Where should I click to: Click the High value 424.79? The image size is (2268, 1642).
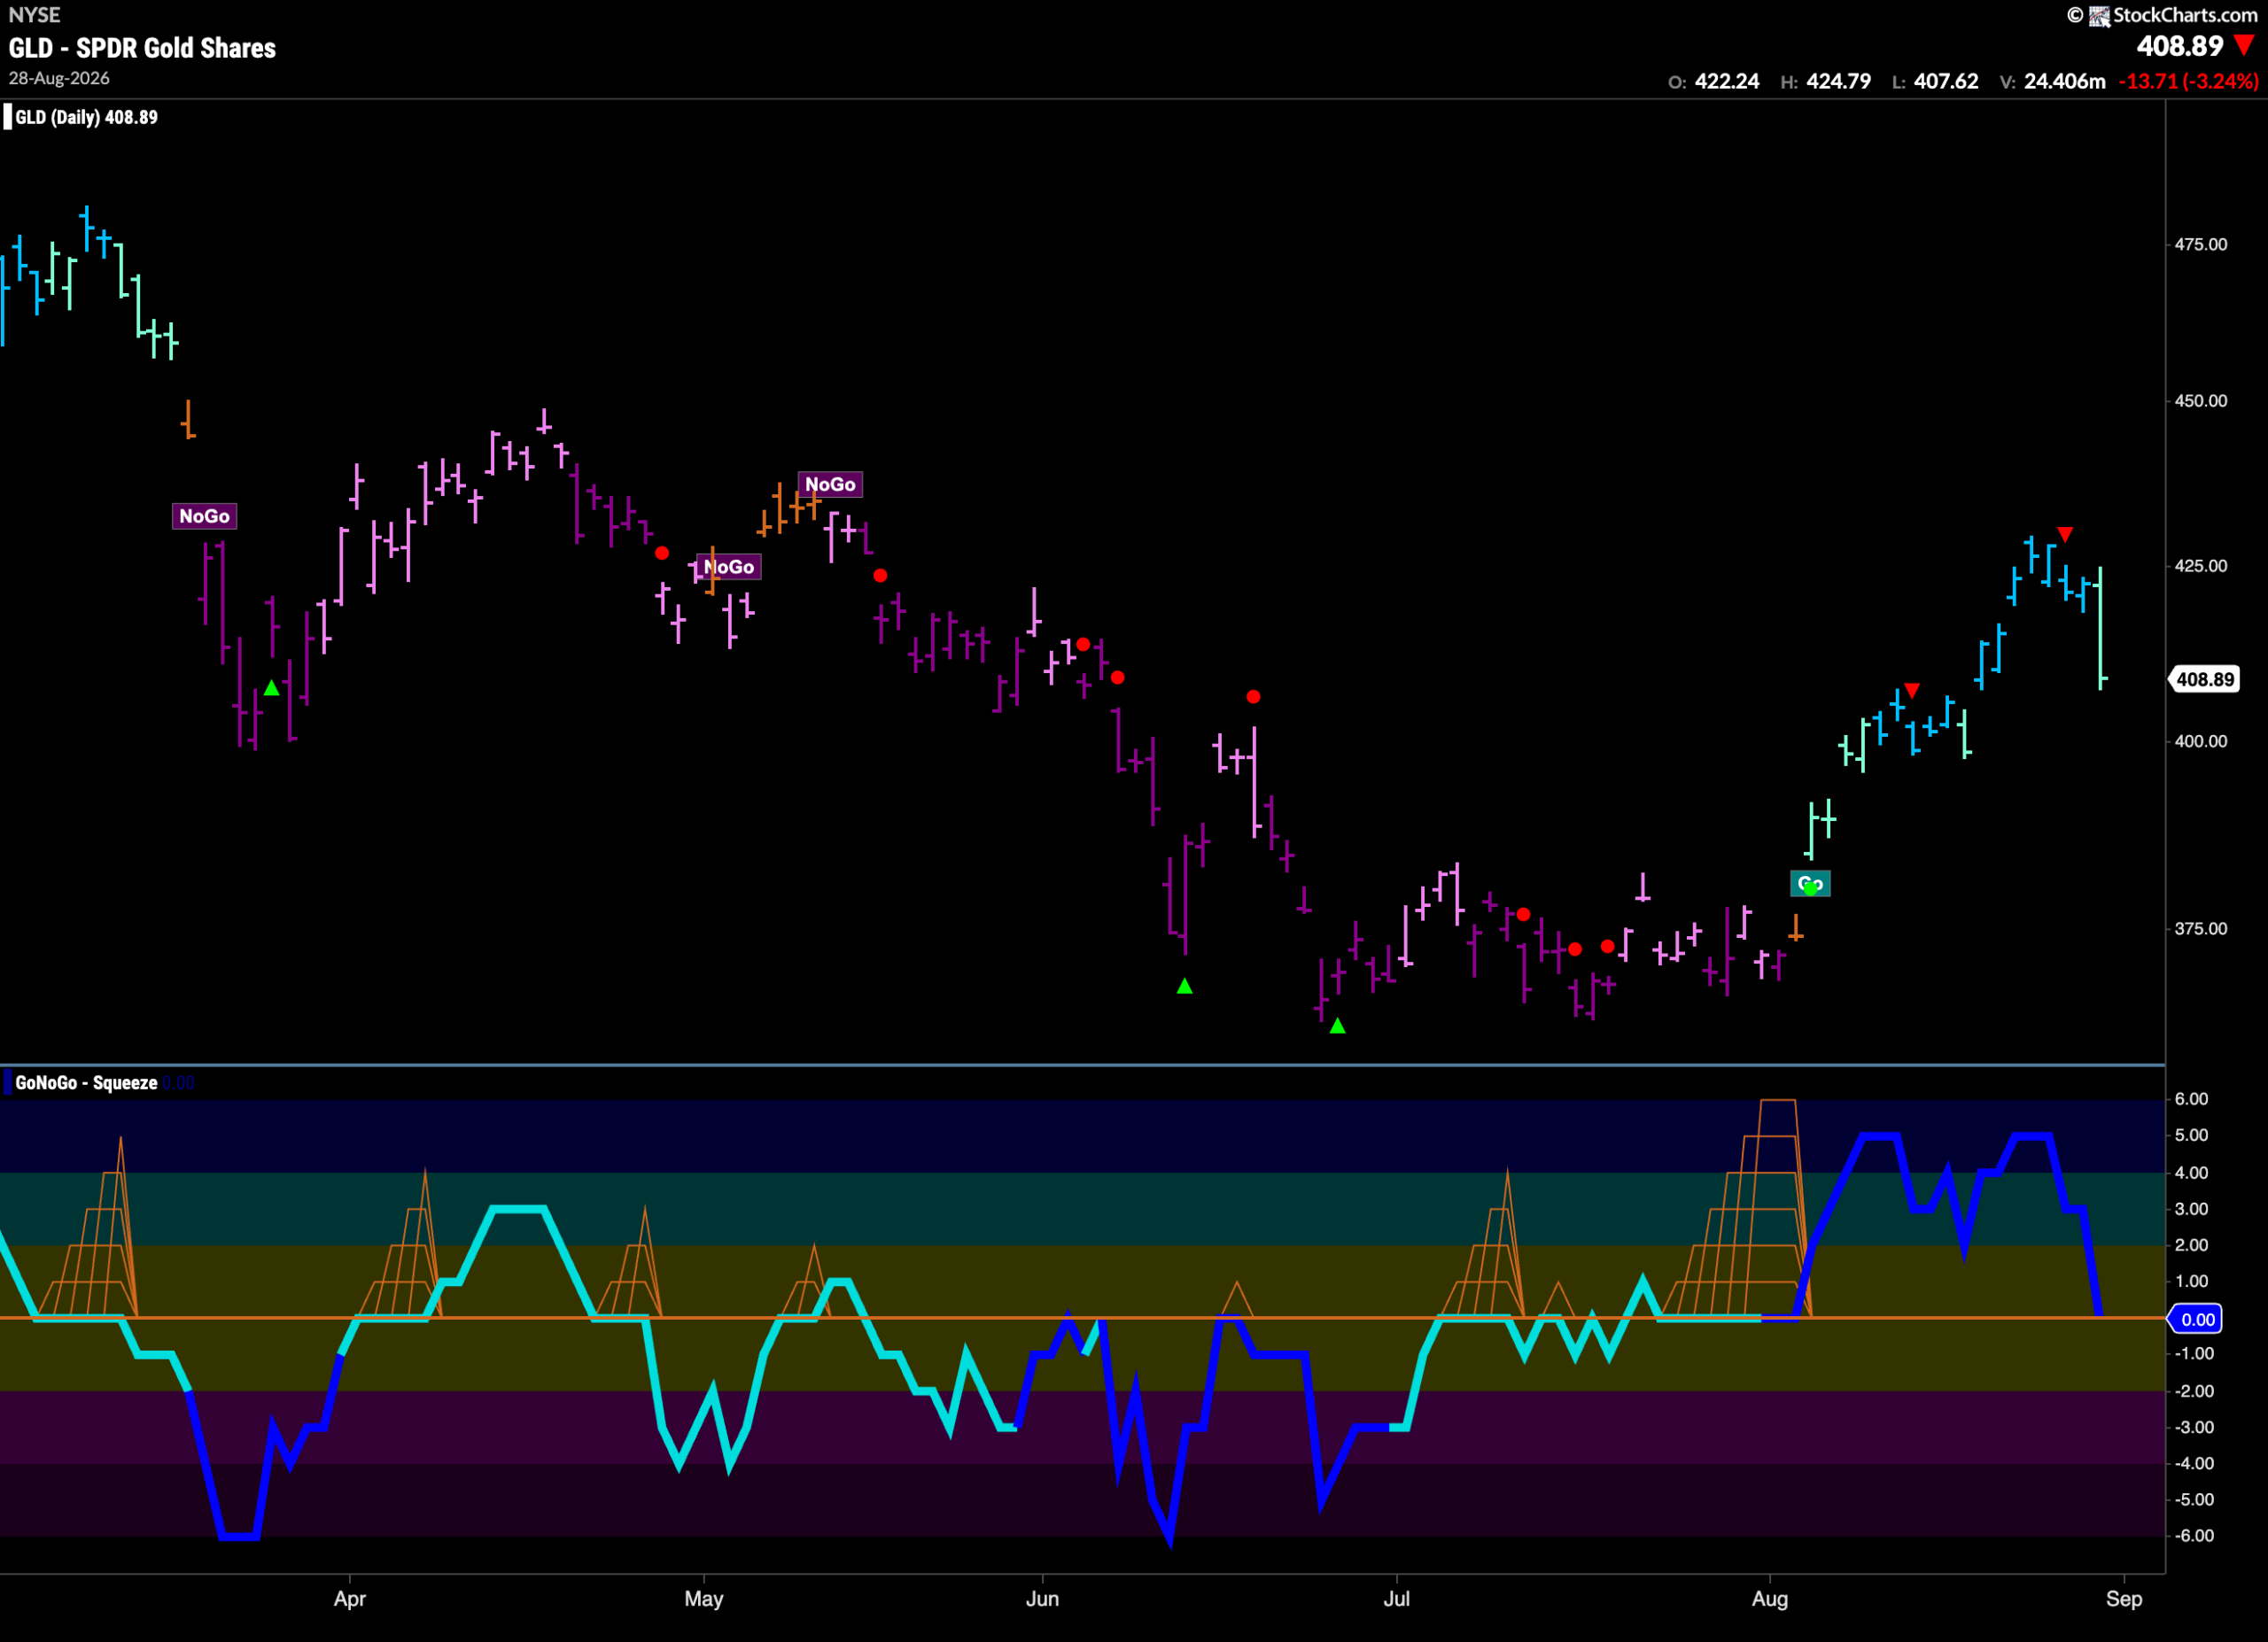1838,82
